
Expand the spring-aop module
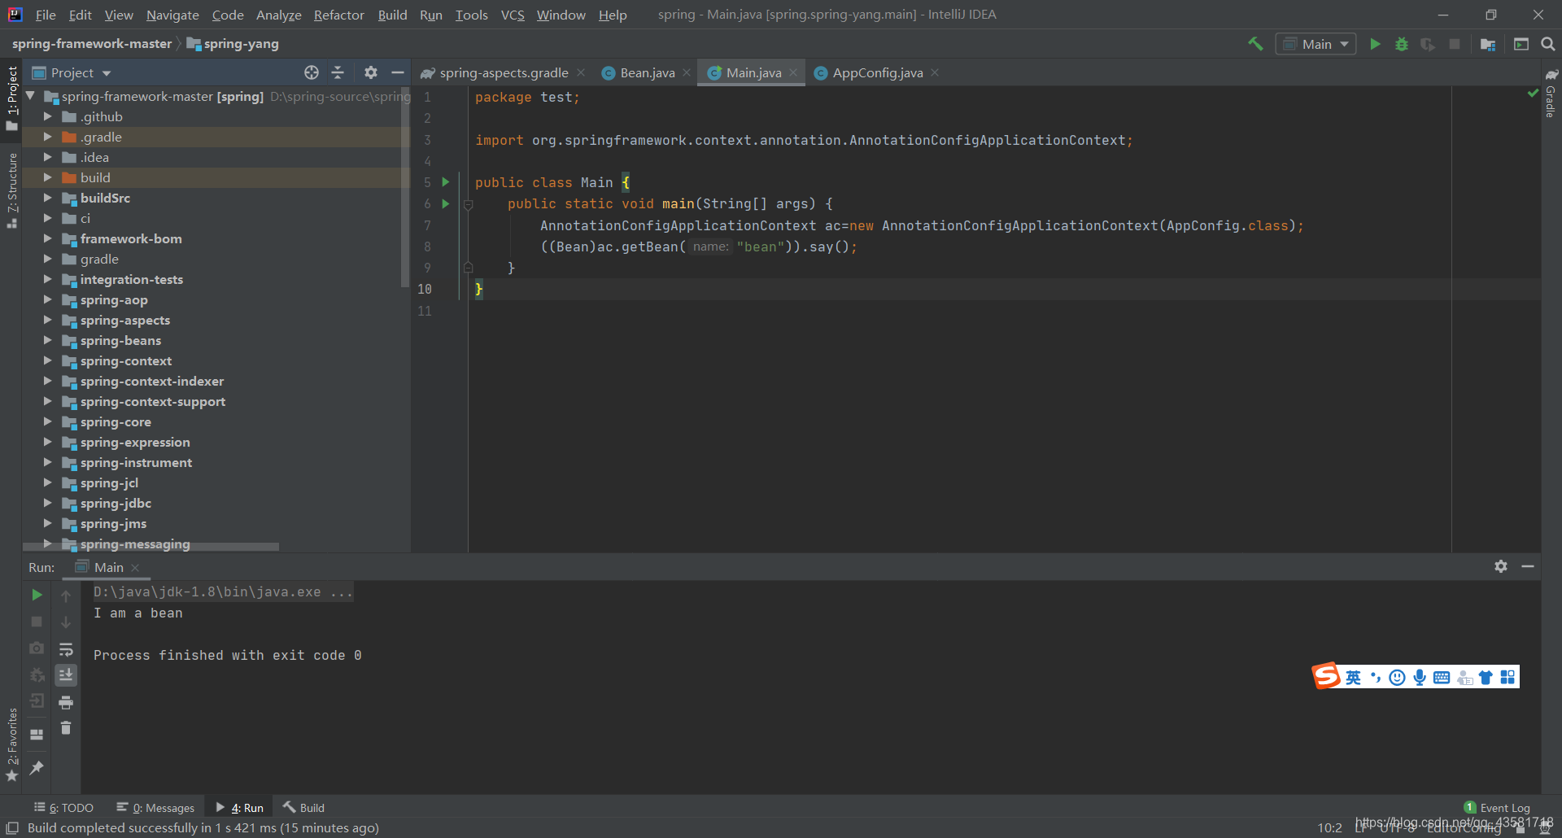click(x=47, y=299)
